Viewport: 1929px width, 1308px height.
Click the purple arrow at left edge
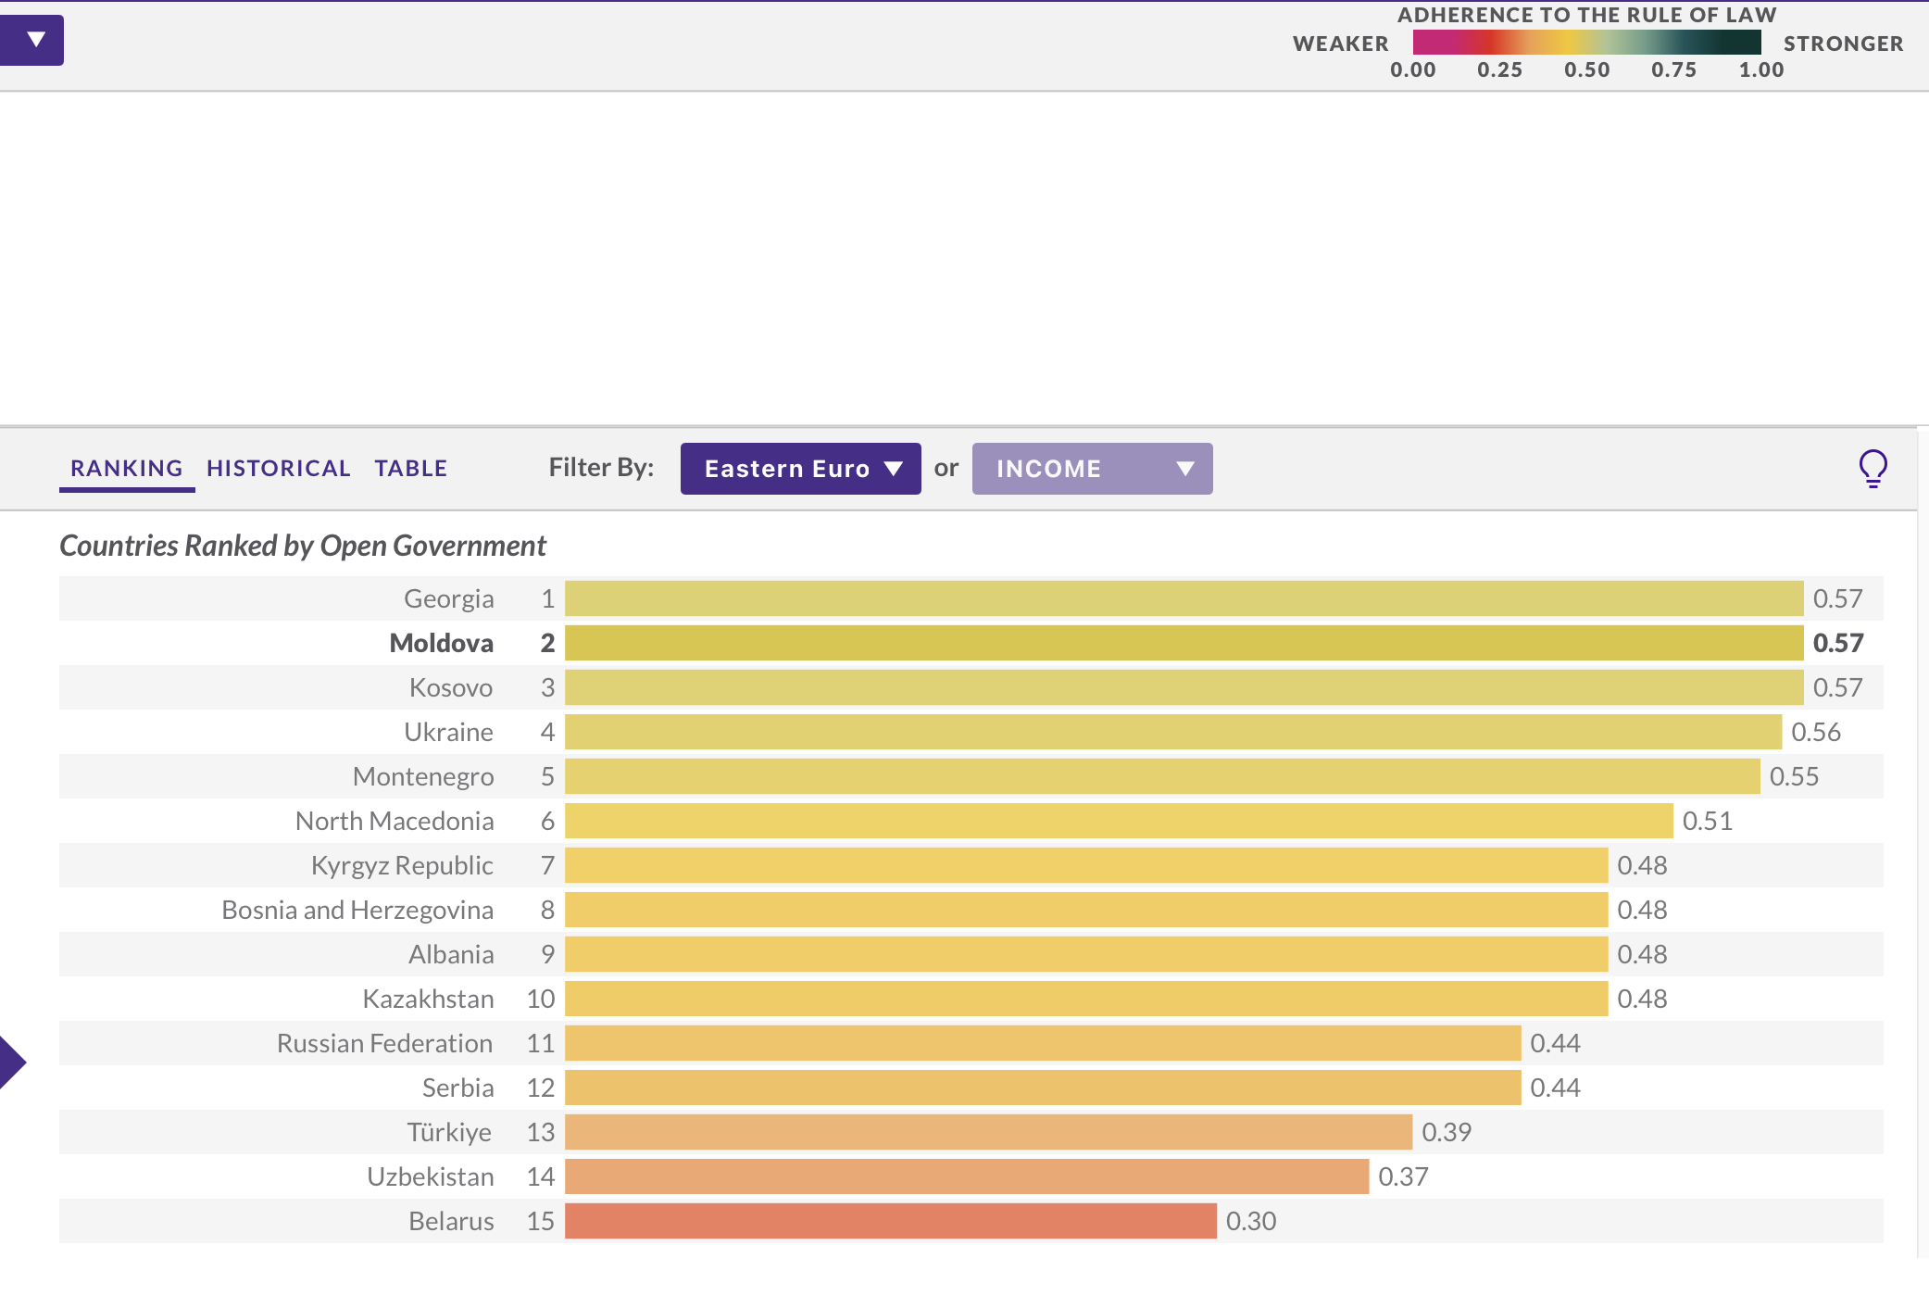11,1062
